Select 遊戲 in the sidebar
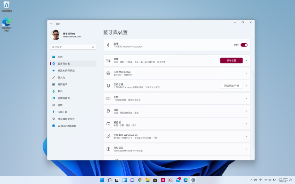The image size is (295, 184). (73, 105)
